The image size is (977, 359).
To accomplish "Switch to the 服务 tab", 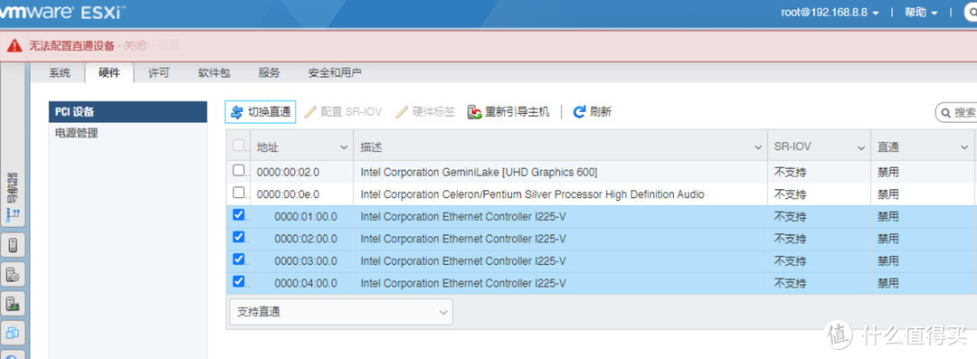I will pos(270,73).
